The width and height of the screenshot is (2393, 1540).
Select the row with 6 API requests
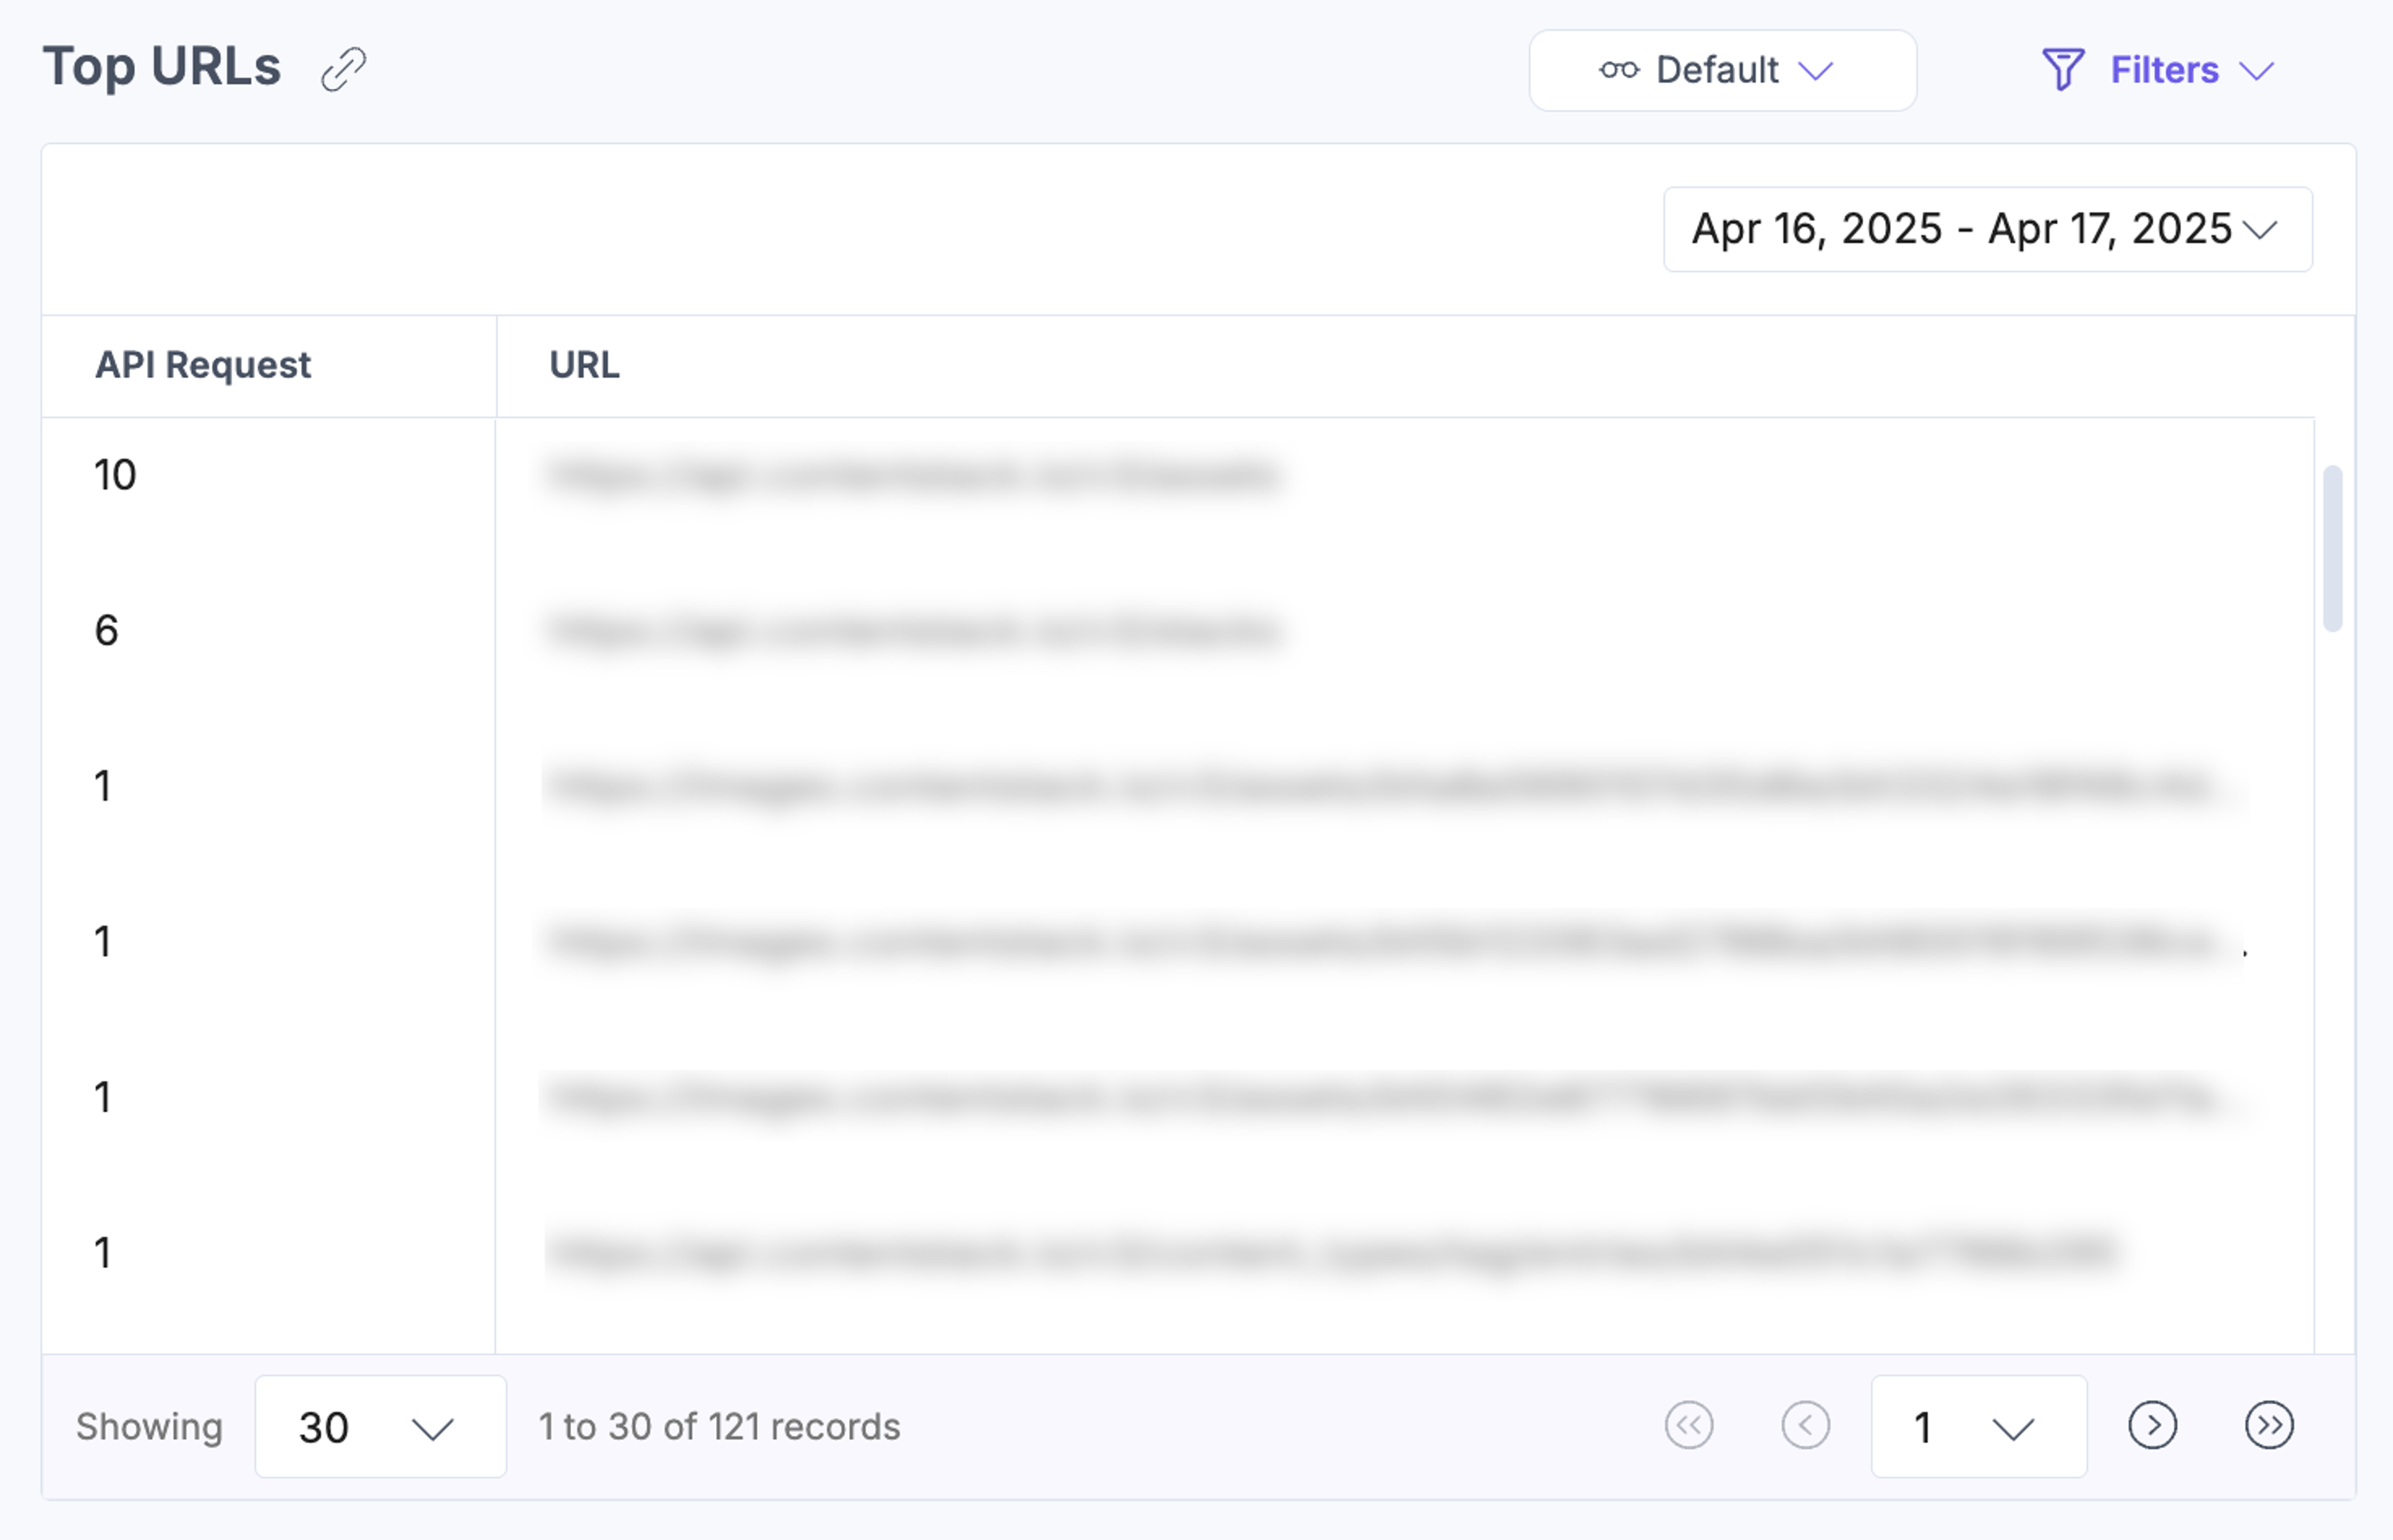pyautogui.click(x=1178, y=630)
